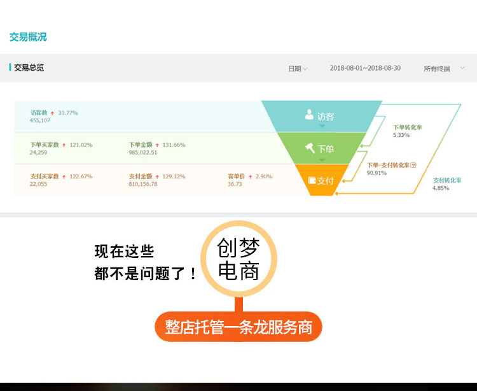
Task: Click the orange 支付 funnel segment label
Action: pos(325,181)
